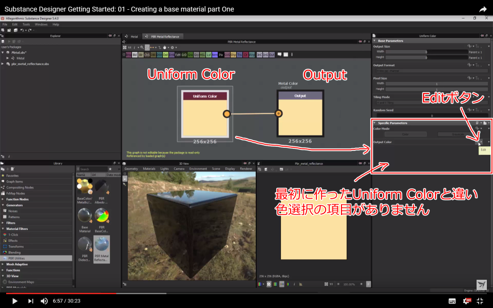
Task: Add a Pixel Processor node (Pix)
Action: point(221,55)
